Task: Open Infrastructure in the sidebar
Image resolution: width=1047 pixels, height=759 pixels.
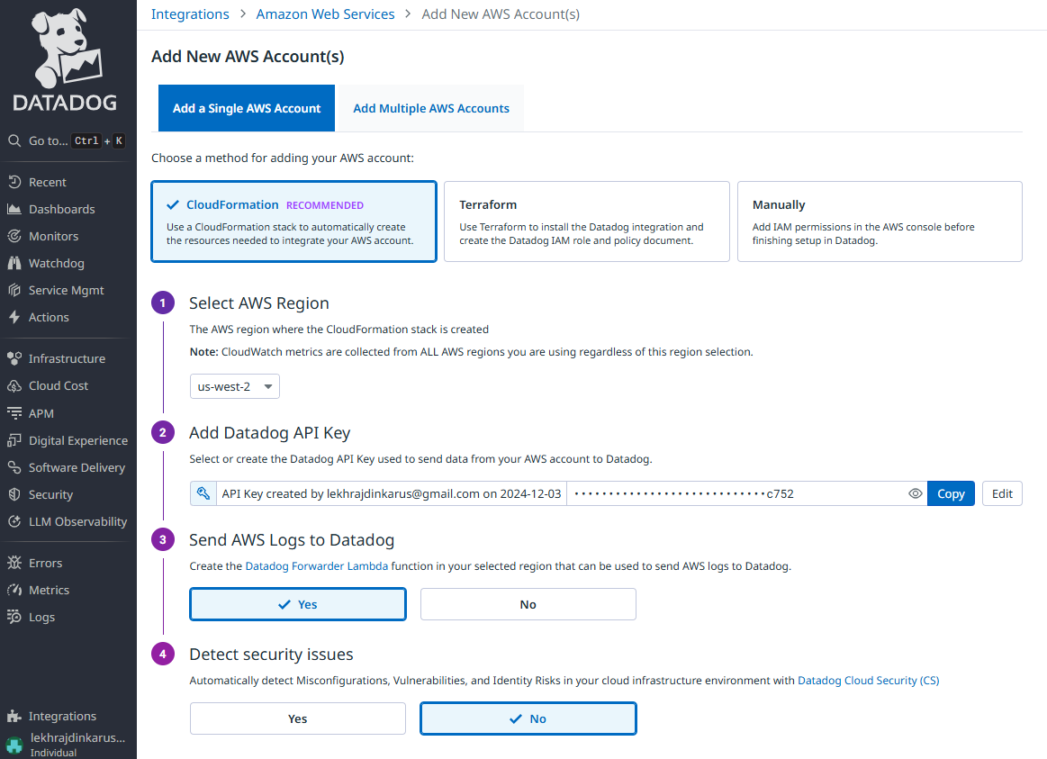Action: [68, 358]
